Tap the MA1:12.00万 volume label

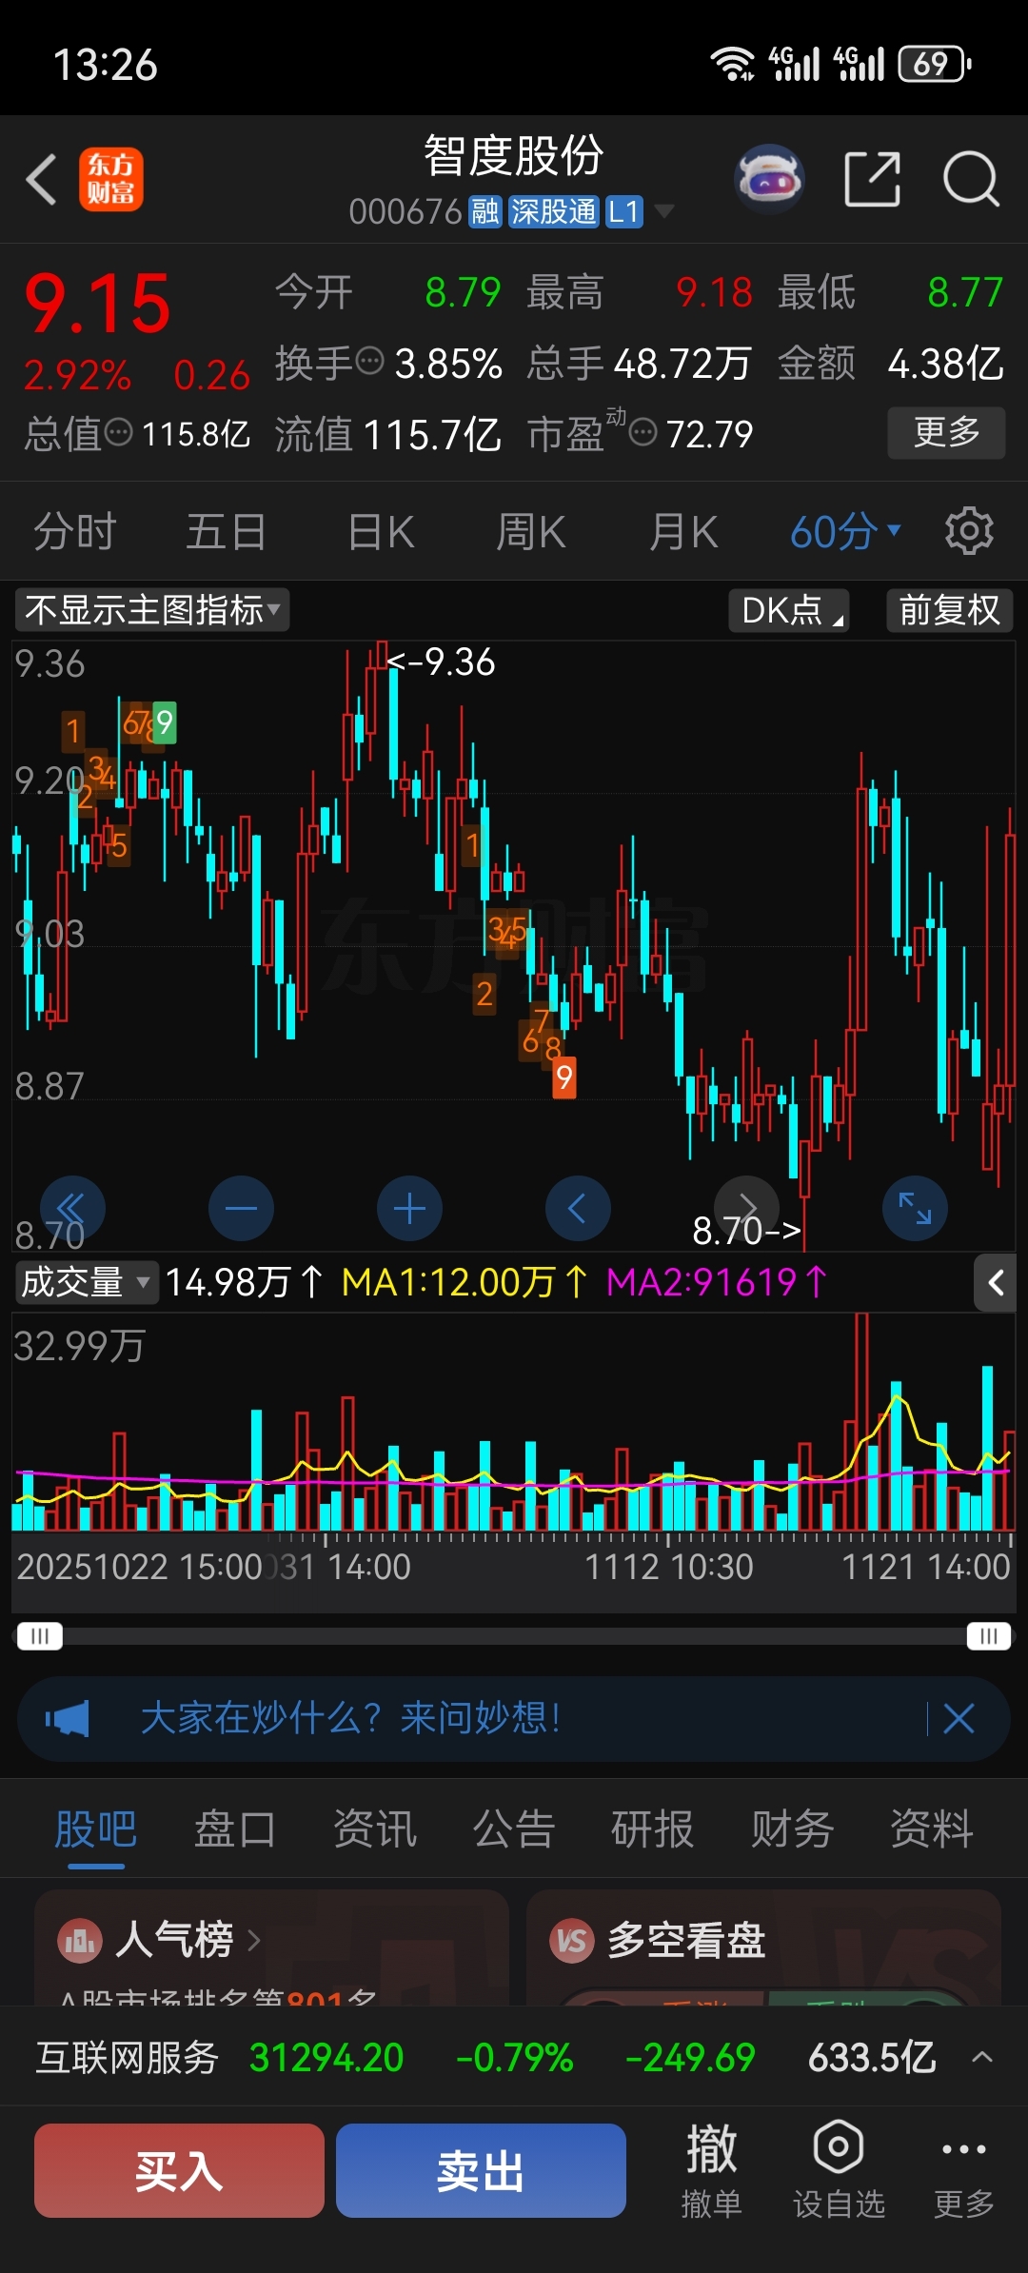tap(465, 1282)
